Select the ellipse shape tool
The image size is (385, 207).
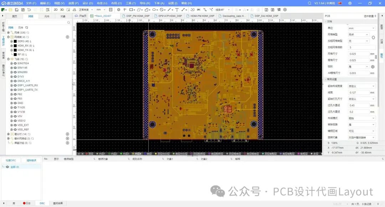coord(154,10)
